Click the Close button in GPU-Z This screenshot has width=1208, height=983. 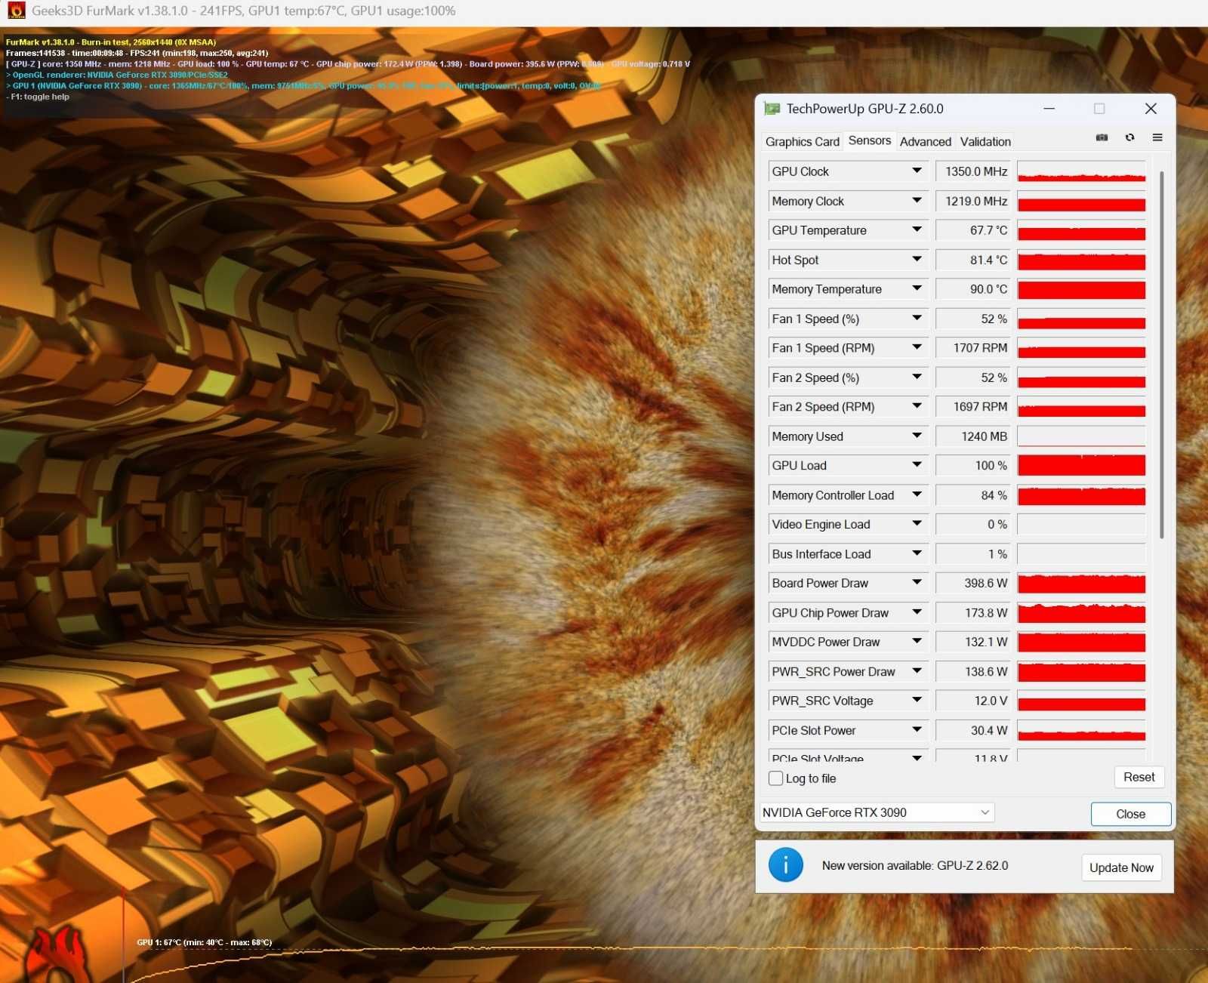pyautogui.click(x=1130, y=814)
